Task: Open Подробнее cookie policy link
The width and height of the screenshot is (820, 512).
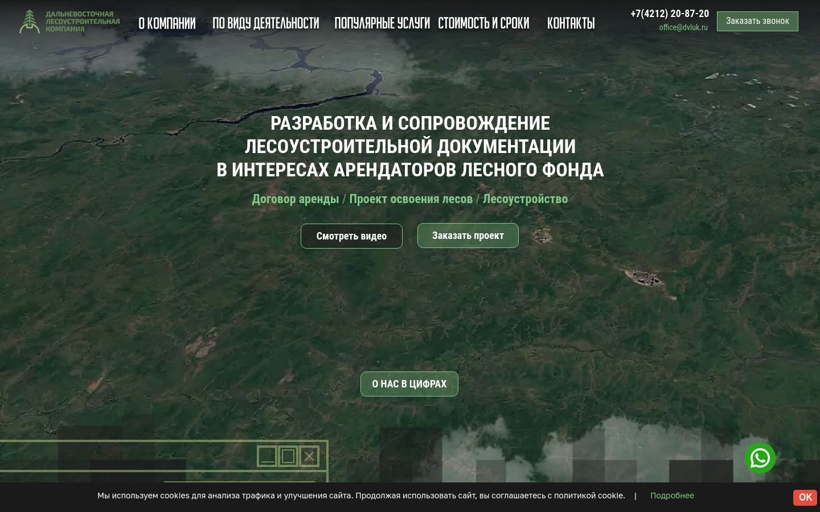Action: [x=672, y=496]
